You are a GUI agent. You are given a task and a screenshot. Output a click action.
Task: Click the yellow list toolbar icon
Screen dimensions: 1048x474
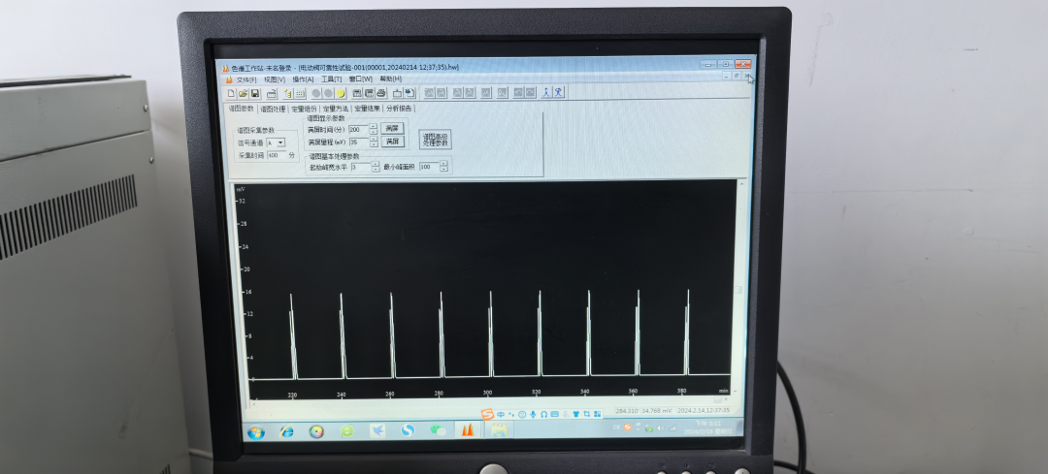pos(288,93)
